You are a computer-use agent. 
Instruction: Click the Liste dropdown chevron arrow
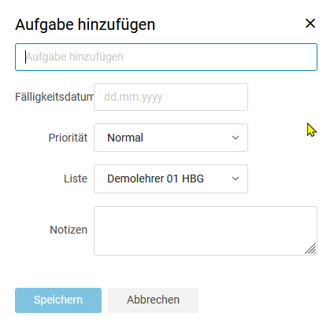(236, 179)
